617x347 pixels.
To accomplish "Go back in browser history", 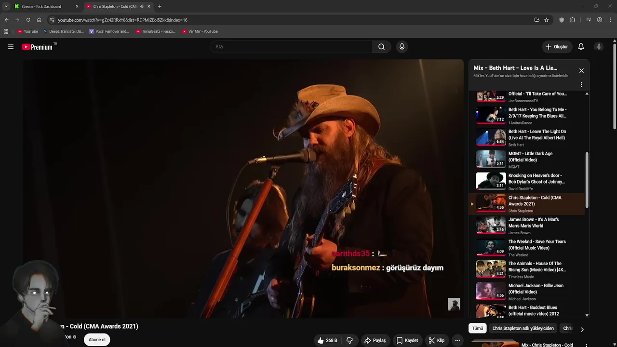I will [x=6, y=20].
